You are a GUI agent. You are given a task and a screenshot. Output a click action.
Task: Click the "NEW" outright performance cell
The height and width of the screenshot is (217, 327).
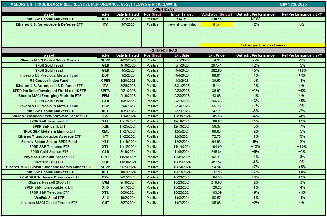pyautogui.click(x=255, y=19)
